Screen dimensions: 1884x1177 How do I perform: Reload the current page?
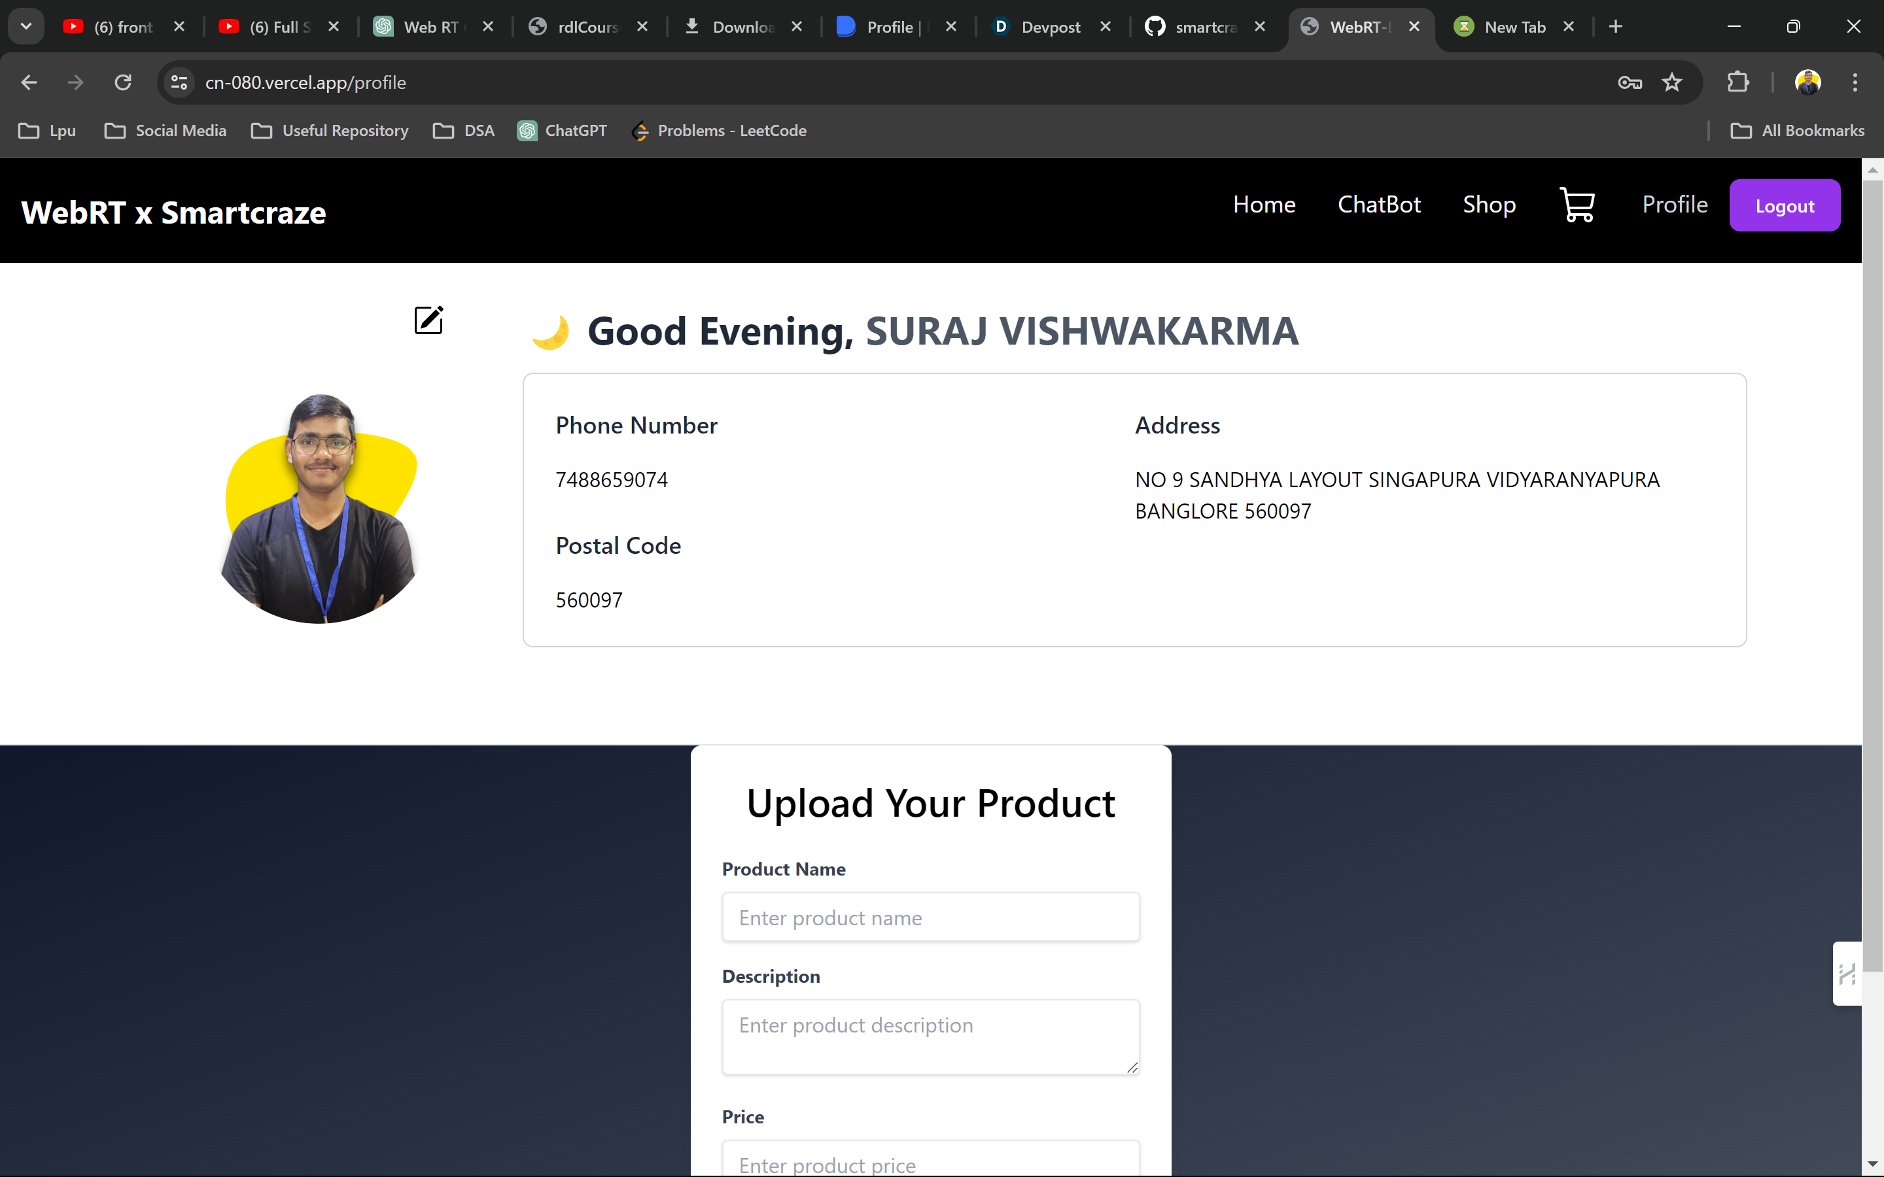coord(123,82)
